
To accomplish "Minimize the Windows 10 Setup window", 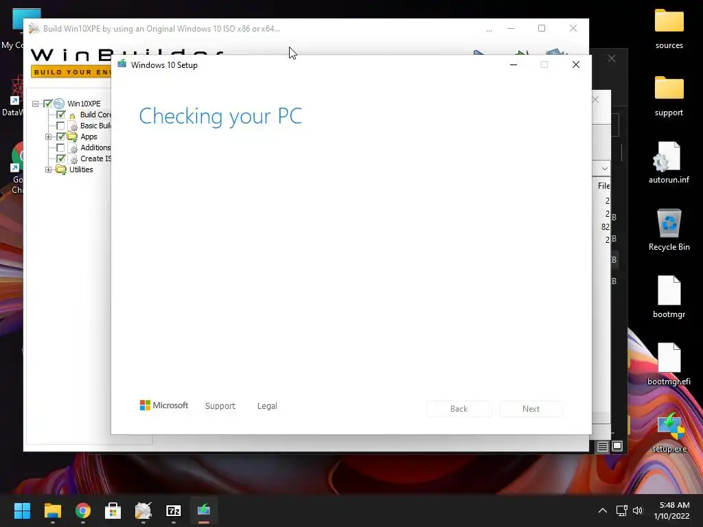I will tap(514, 65).
